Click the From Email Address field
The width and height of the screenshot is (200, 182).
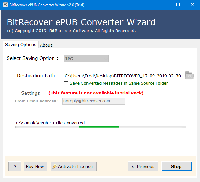tap(94, 101)
